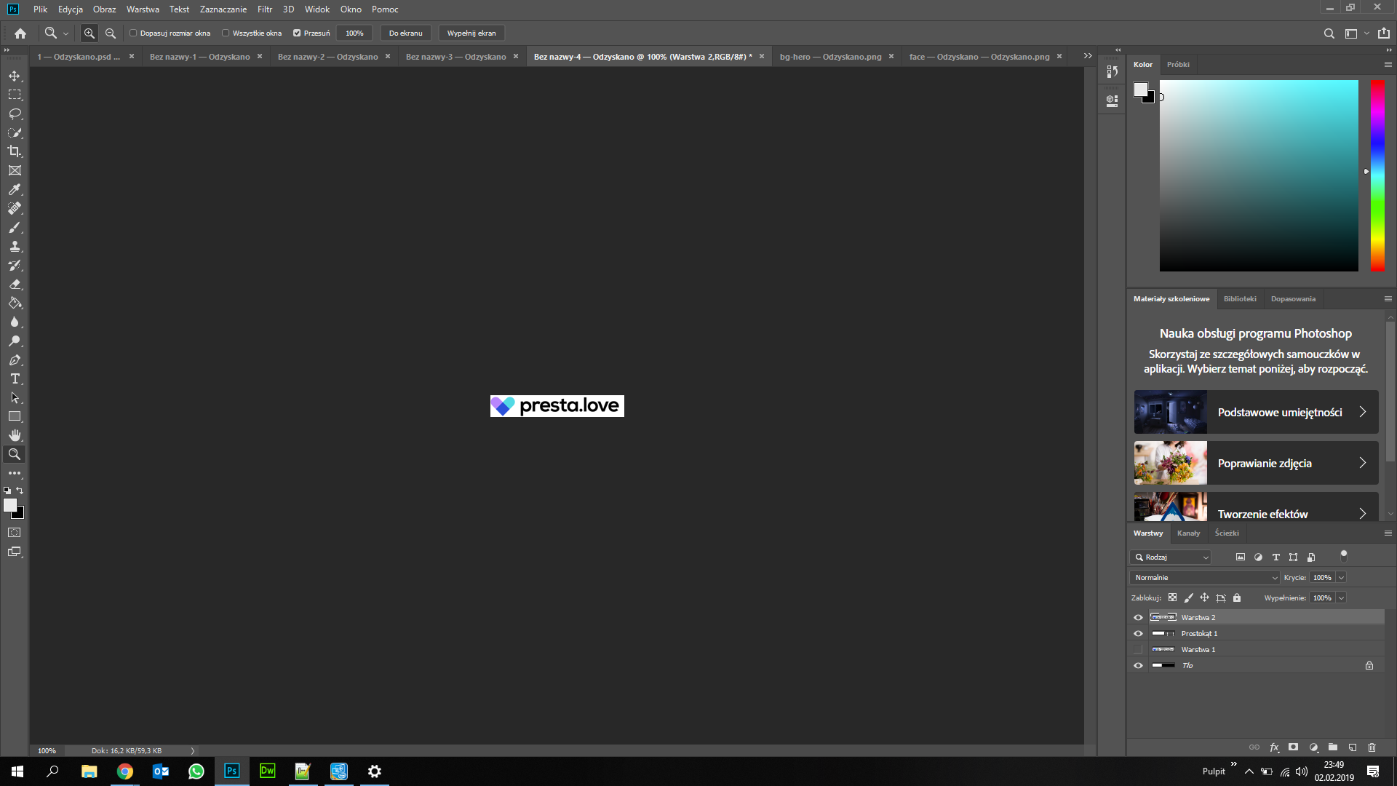Select the Pen tool

tap(15, 360)
